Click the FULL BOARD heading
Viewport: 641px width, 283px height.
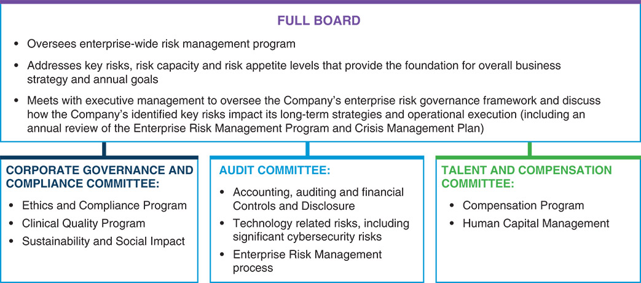pos(318,21)
